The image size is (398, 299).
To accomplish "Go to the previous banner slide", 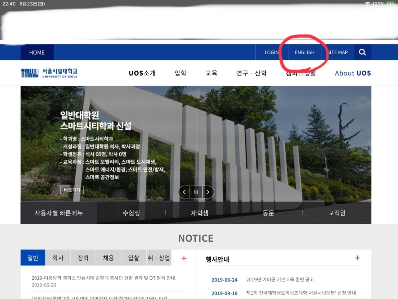I will [184, 192].
